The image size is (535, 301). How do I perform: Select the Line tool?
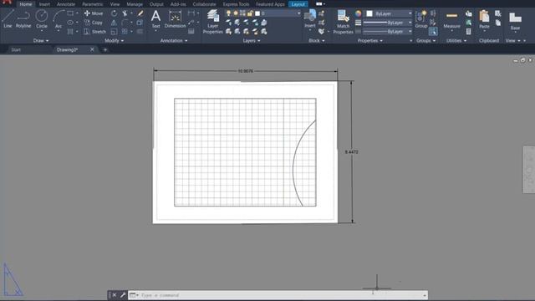click(x=8, y=19)
